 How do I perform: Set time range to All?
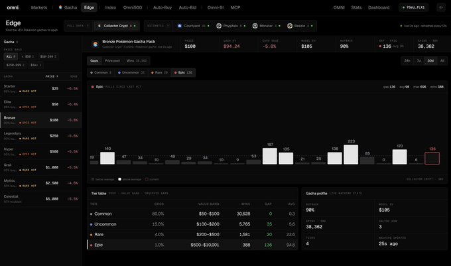click(442, 61)
